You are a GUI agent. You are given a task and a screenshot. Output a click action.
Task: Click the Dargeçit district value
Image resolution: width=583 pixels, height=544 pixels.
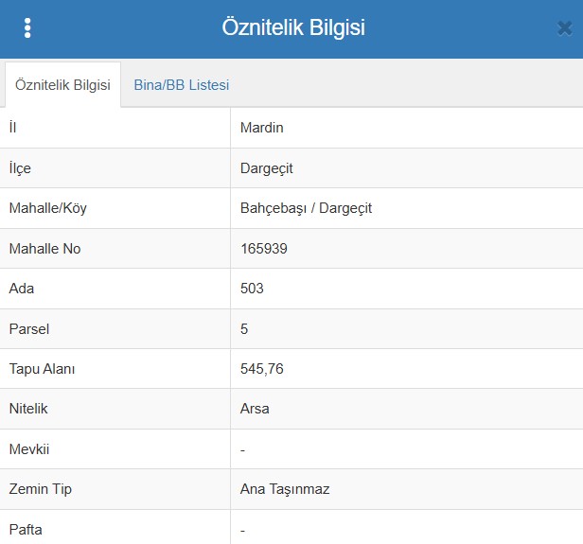tap(267, 168)
